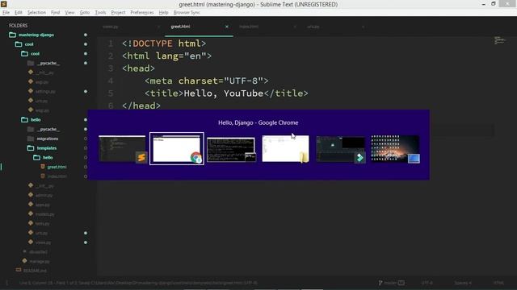
Task: Open the Selection menu
Action: coord(36,13)
